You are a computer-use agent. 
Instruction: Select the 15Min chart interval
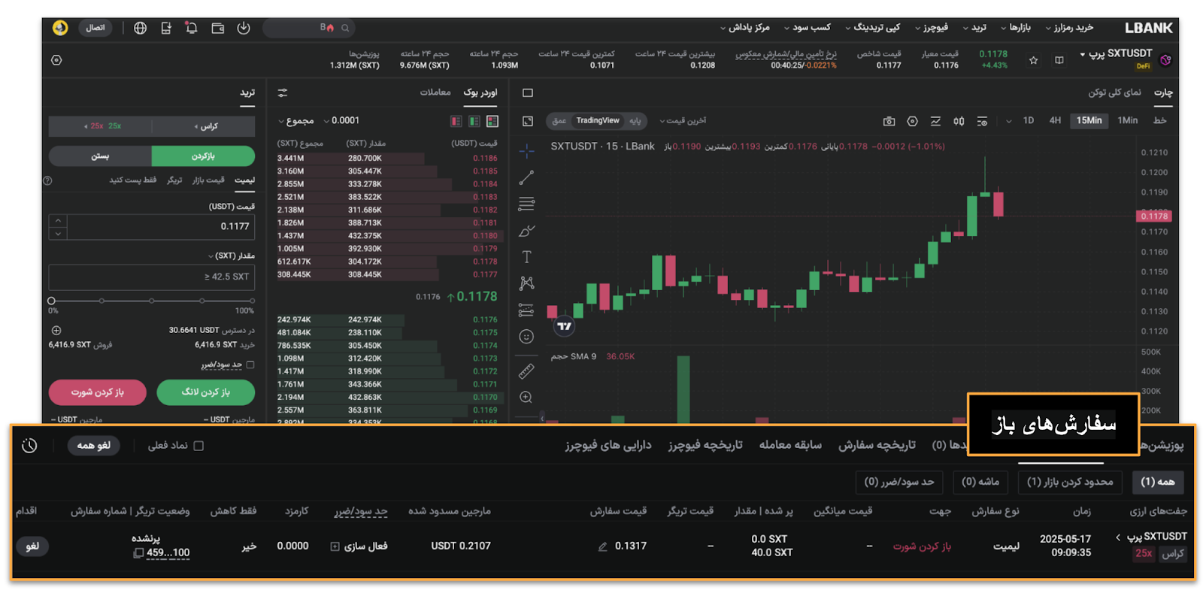pos(1089,121)
